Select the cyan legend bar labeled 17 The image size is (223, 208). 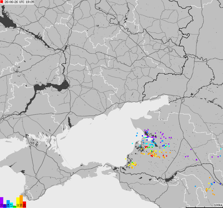coord(11,205)
